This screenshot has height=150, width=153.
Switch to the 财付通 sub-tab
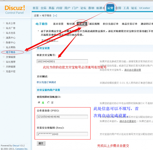pyautogui.click(x=71, y=24)
